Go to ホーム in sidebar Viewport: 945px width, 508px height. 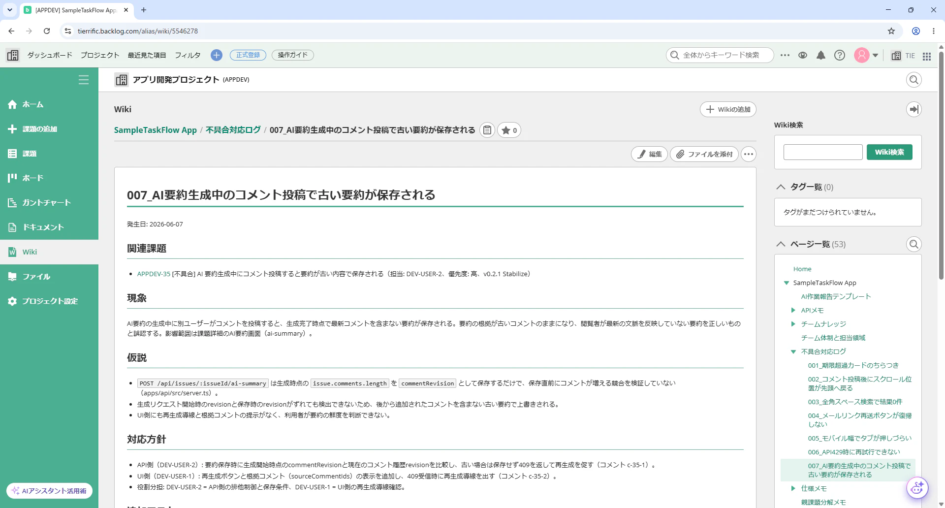49,104
